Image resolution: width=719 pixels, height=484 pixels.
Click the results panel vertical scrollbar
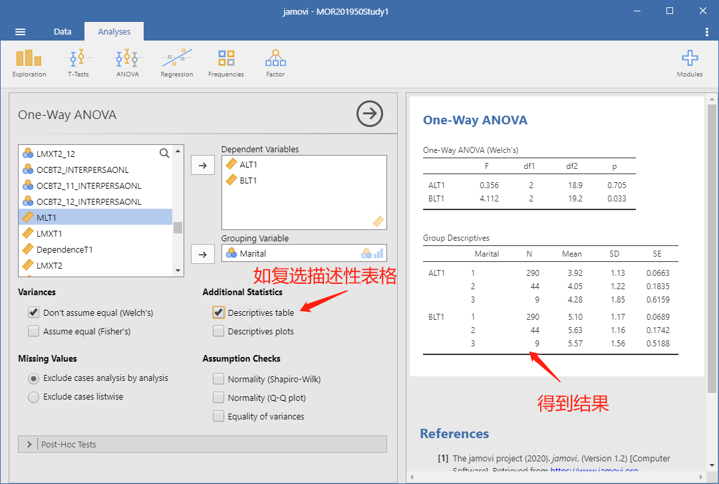[x=712, y=249]
